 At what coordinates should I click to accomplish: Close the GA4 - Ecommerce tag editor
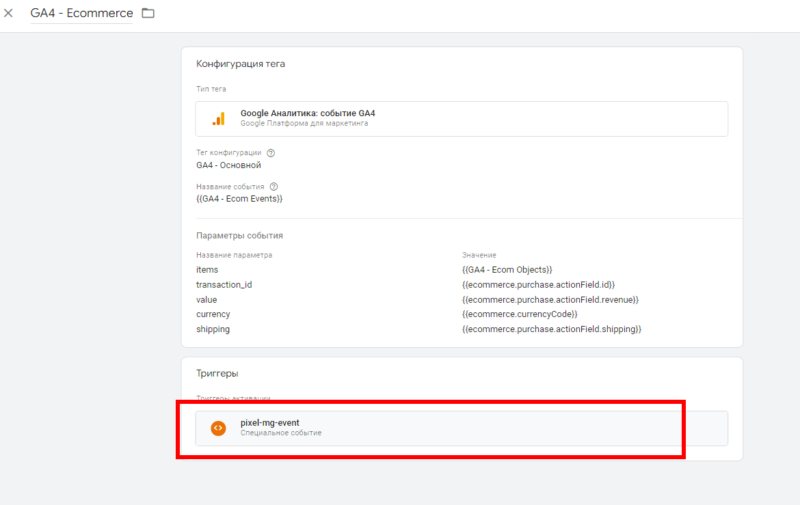coord(8,13)
